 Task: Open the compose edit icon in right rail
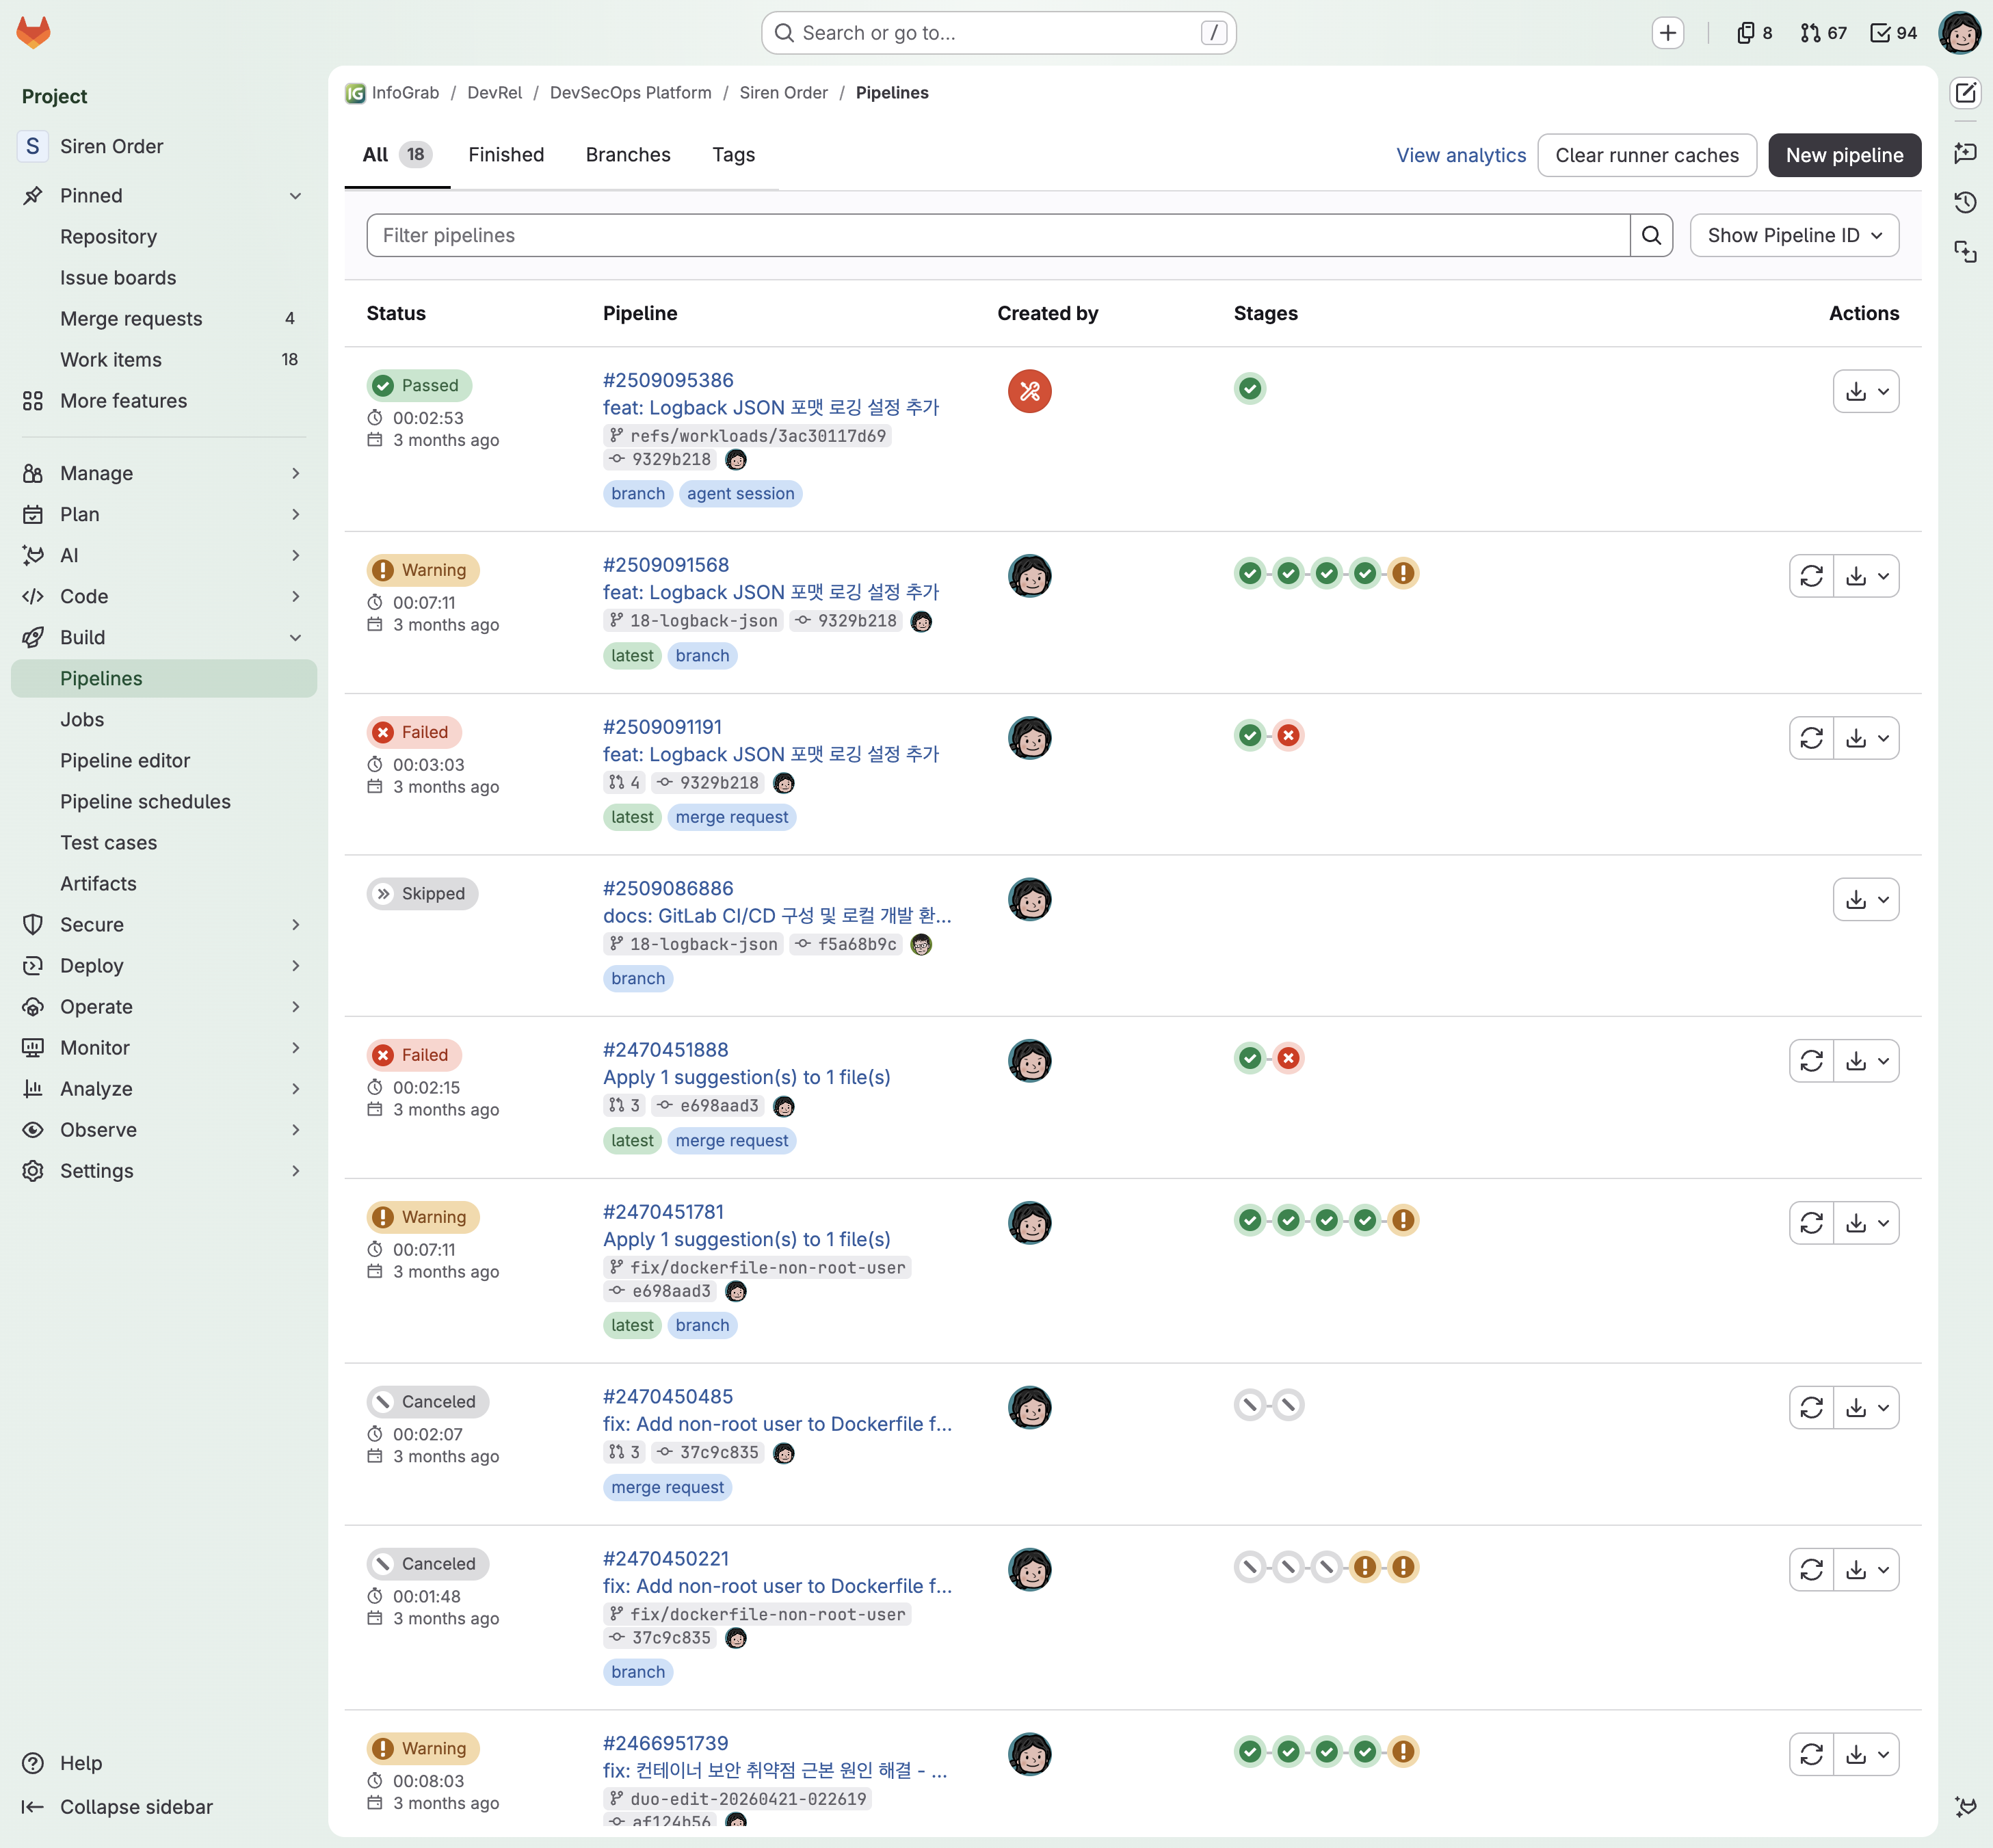tap(1965, 93)
